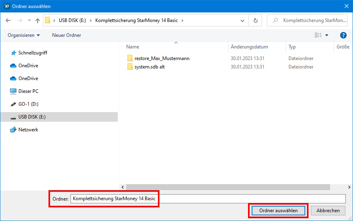The width and height of the screenshot is (353, 221).
Task: Close the Ordner auswählen dialog
Action: tap(347, 6)
